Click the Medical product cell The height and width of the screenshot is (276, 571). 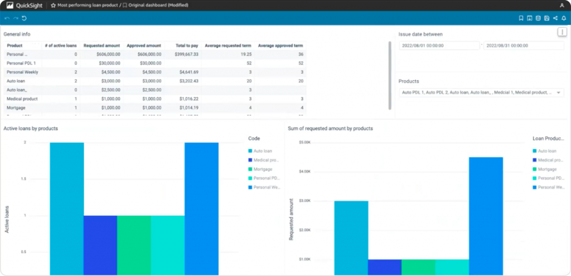pos(22,99)
